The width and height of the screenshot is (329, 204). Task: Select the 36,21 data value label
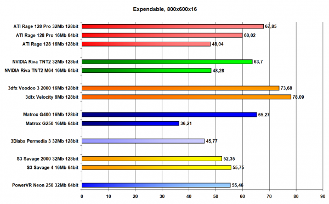(x=186, y=123)
